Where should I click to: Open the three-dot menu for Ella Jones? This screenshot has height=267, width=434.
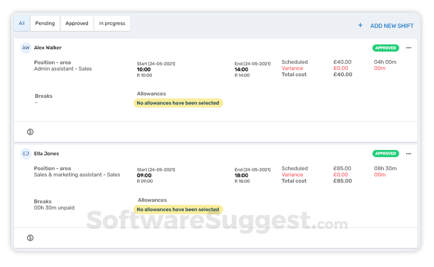409,154
